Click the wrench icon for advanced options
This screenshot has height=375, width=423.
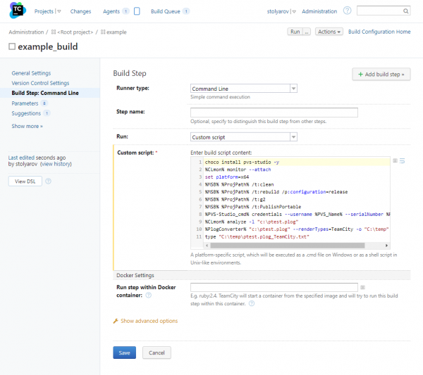click(x=116, y=321)
